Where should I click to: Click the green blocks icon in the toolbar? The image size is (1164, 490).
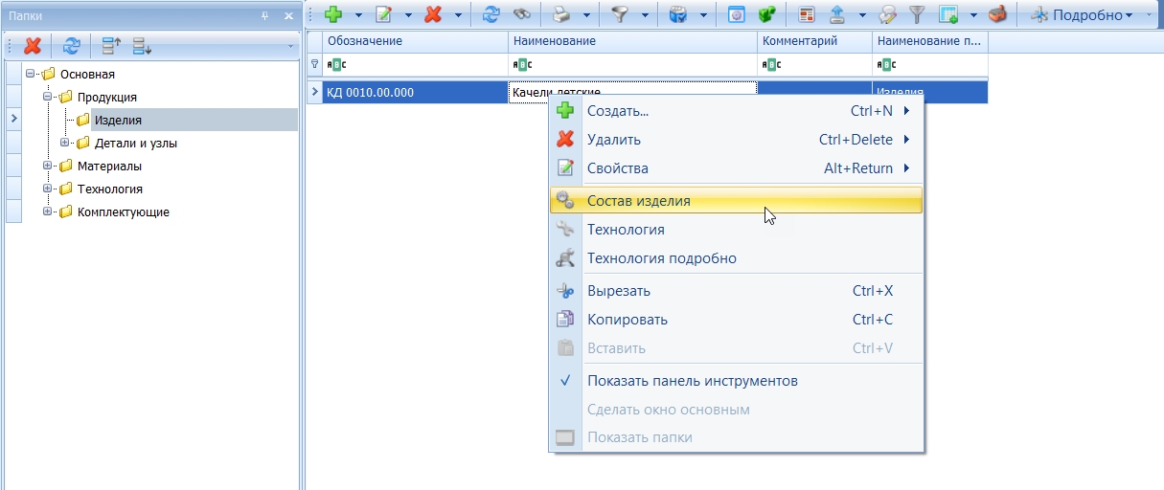click(x=766, y=15)
